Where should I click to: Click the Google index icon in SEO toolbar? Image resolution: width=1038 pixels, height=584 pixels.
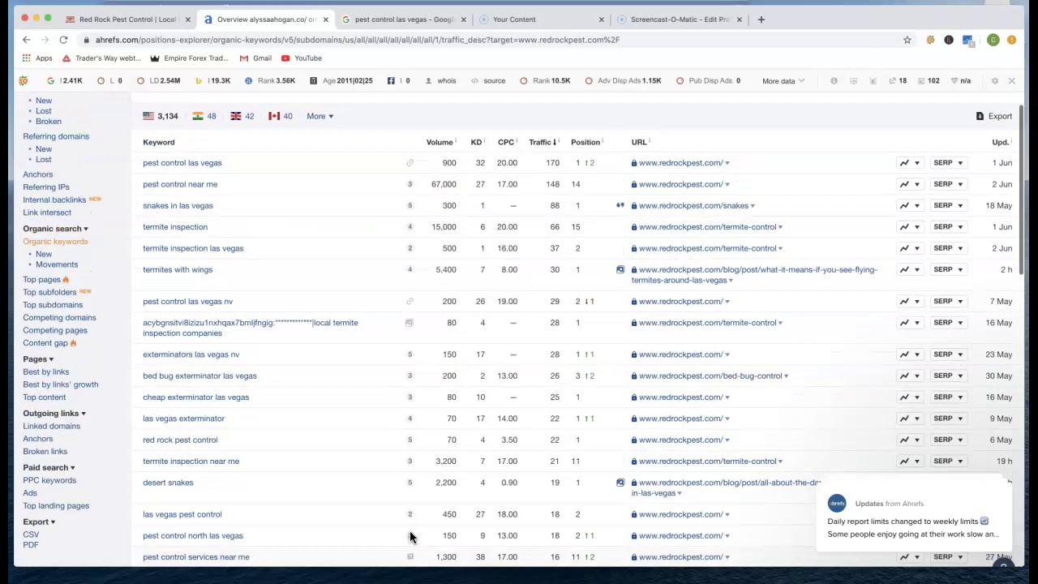click(50, 81)
